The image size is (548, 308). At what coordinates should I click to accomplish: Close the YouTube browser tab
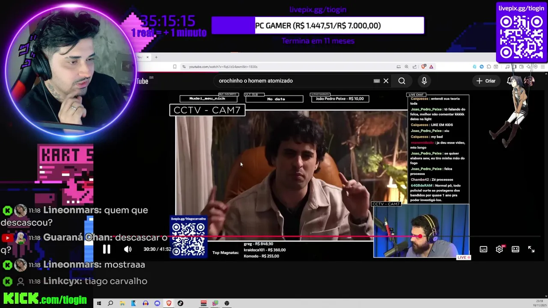147,57
